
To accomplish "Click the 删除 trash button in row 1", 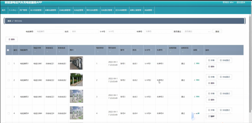I will 211,67.
